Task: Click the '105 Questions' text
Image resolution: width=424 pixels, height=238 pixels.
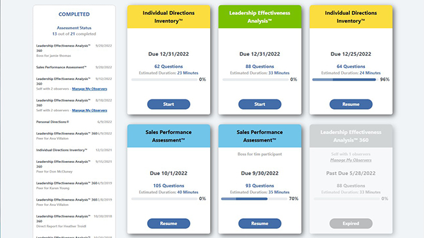Action: (168, 186)
